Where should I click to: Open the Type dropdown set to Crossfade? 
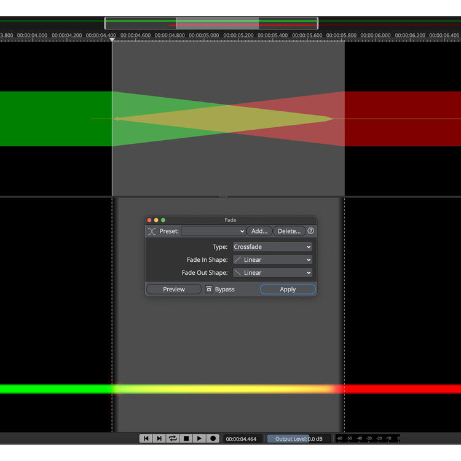(272, 246)
